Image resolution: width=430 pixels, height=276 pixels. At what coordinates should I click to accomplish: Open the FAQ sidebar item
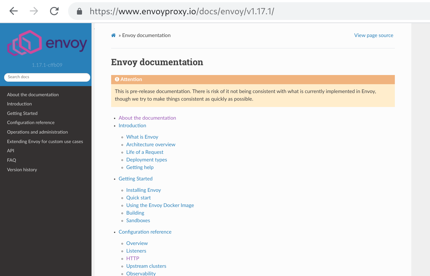11,160
